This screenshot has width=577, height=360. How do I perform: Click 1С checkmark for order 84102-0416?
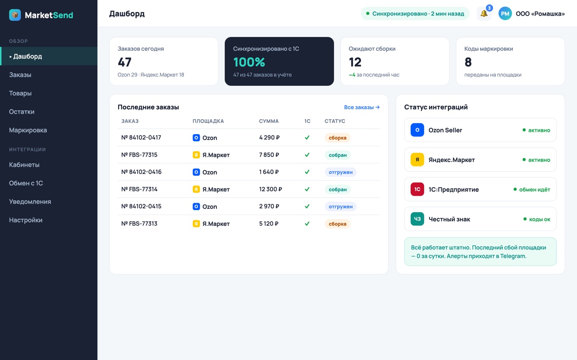[x=307, y=172]
